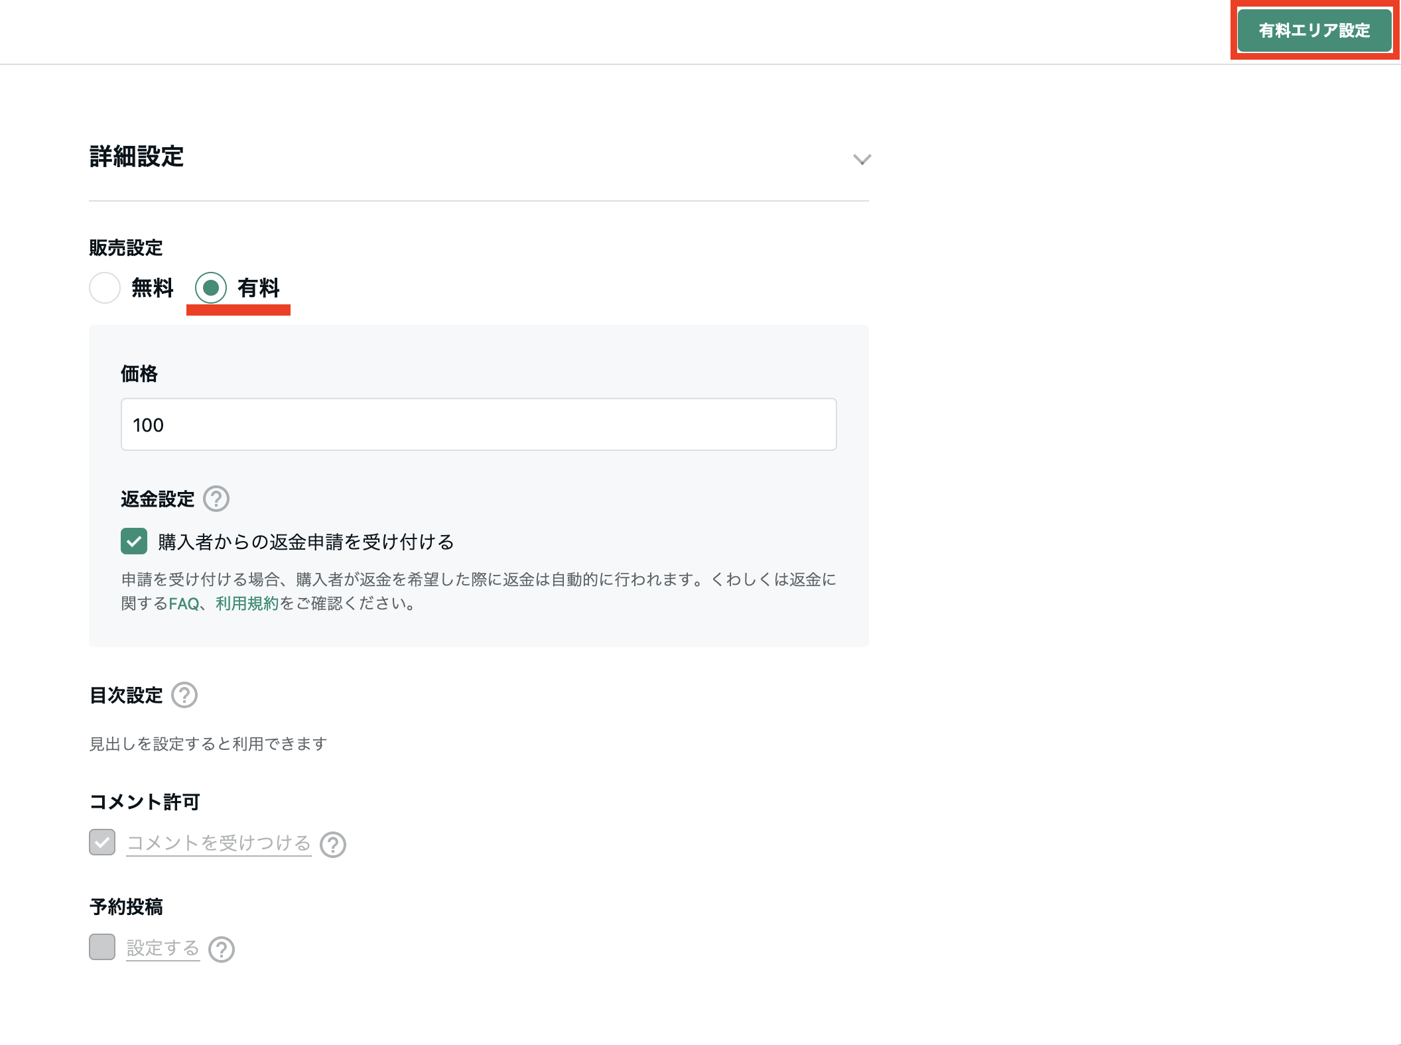Click the 有料エリア設定 button
The height and width of the screenshot is (1045, 1401).
1314,31
